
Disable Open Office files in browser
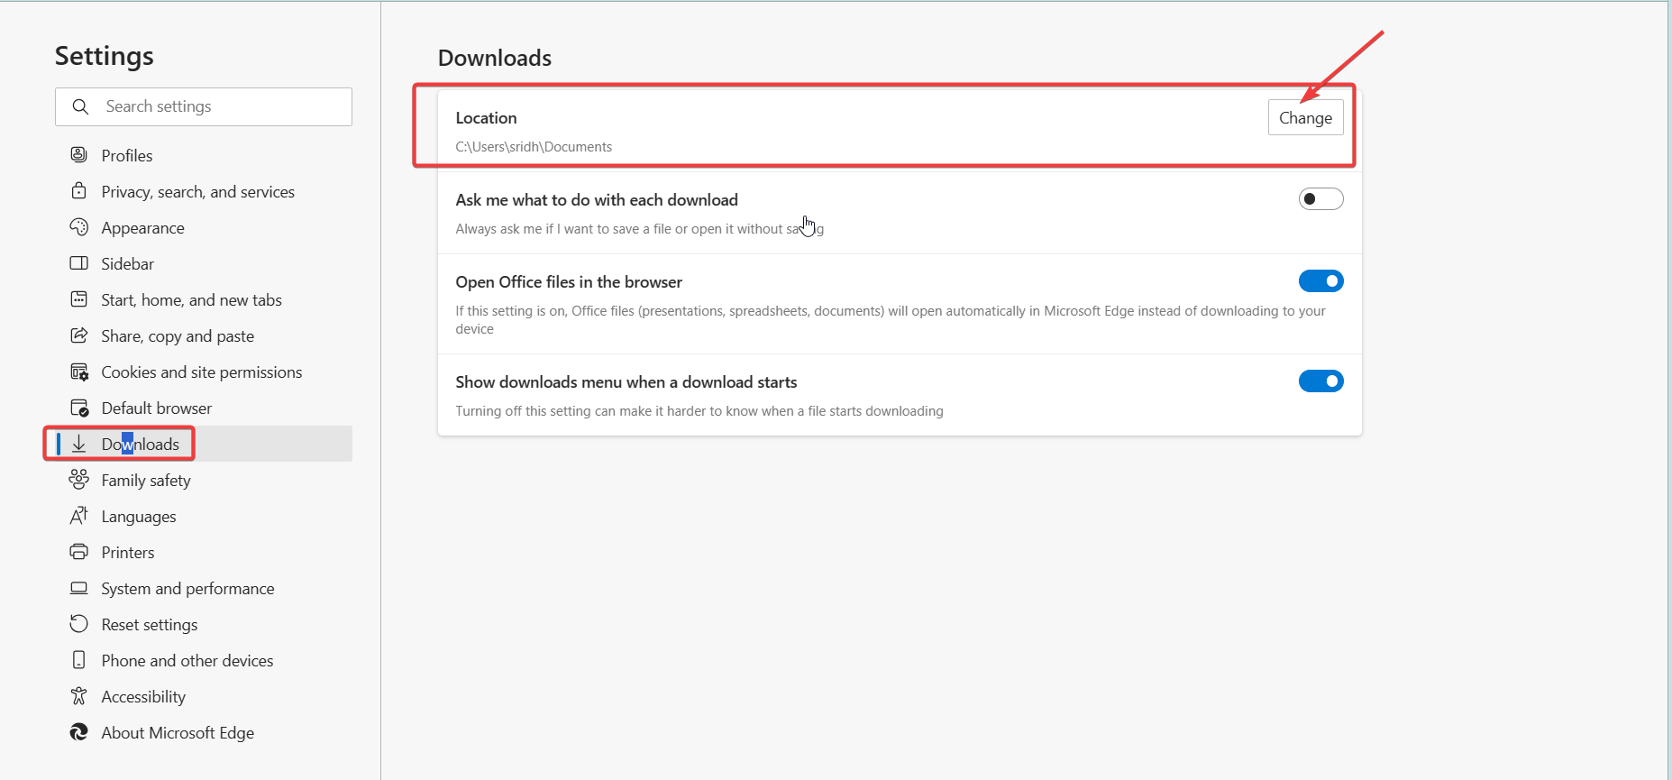[x=1320, y=281]
